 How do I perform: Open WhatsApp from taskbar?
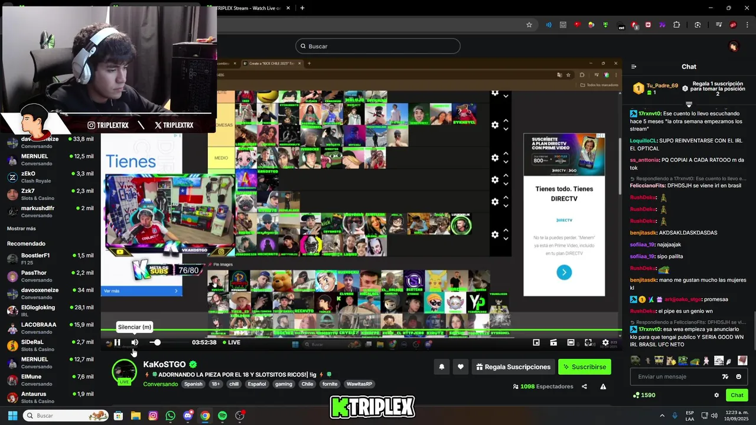pos(171,416)
